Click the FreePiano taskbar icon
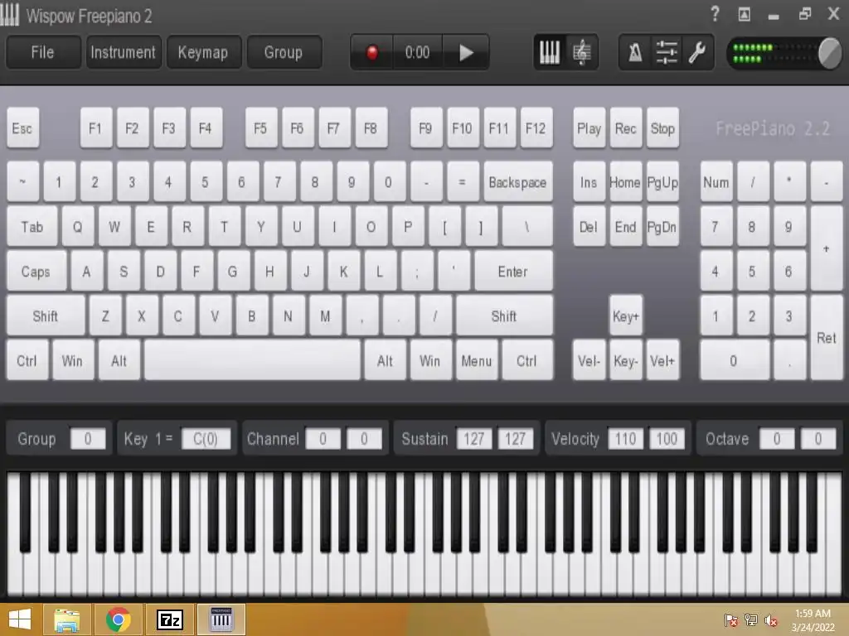The image size is (849, 636). 221,619
